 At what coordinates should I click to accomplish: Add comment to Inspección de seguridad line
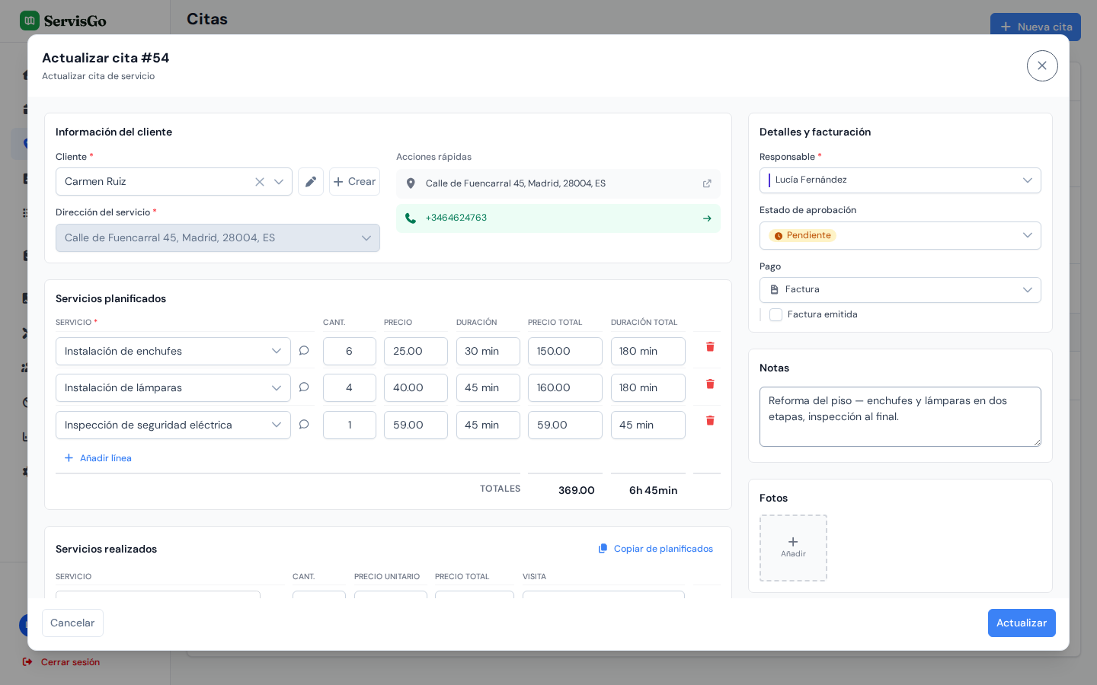point(304,425)
